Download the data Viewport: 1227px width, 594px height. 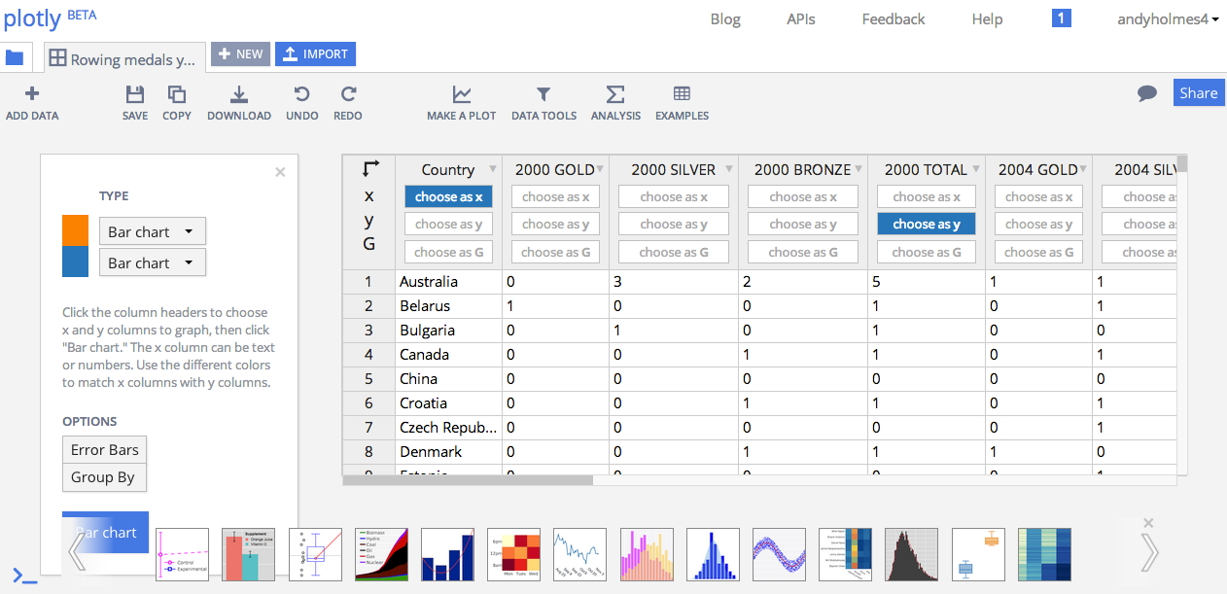click(x=239, y=102)
